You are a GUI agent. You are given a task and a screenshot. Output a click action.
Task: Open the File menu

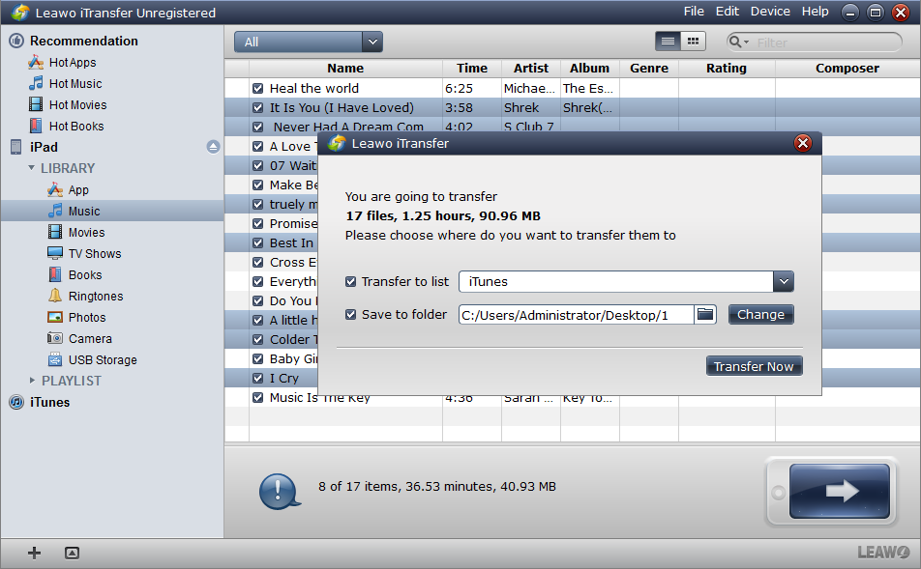click(694, 12)
